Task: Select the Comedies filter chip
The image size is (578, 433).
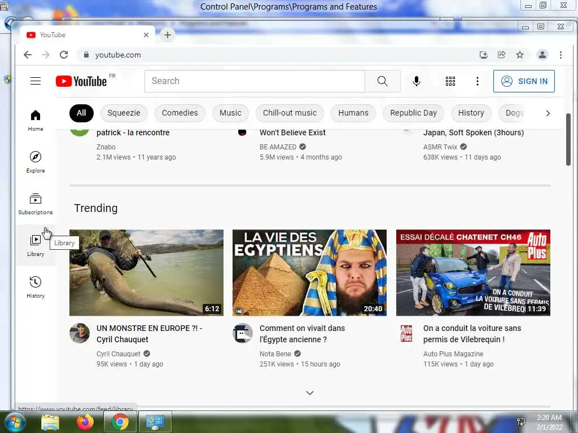Action: click(x=180, y=113)
